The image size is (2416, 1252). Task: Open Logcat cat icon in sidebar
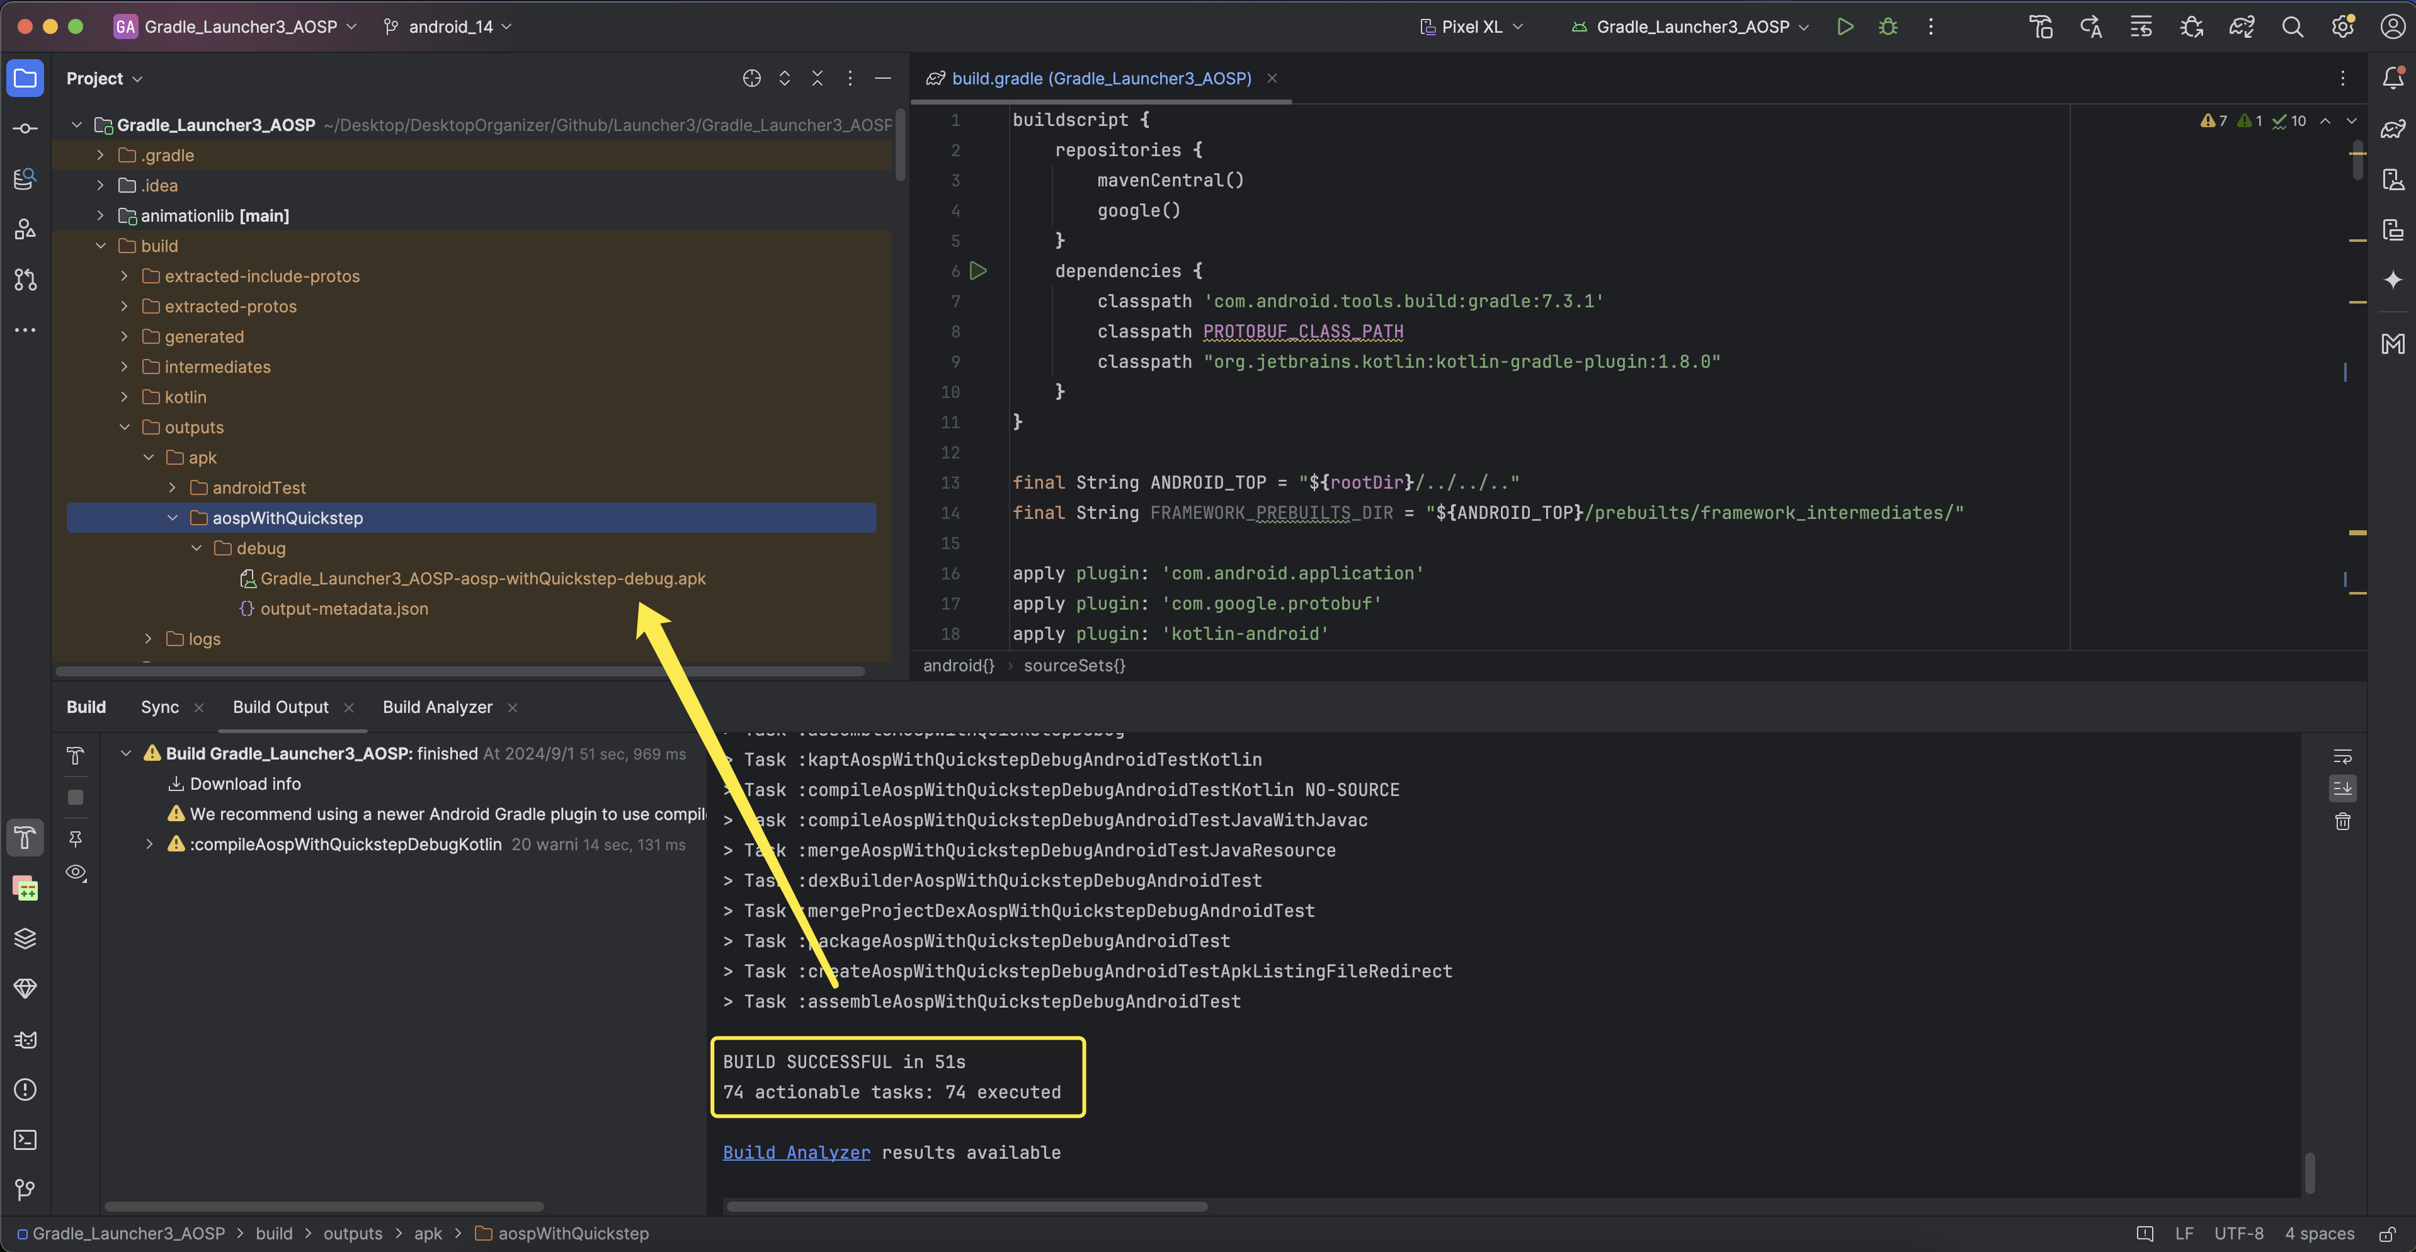click(x=25, y=1039)
